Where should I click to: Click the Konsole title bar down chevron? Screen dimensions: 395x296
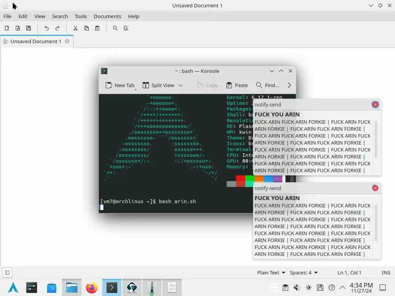[272, 71]
